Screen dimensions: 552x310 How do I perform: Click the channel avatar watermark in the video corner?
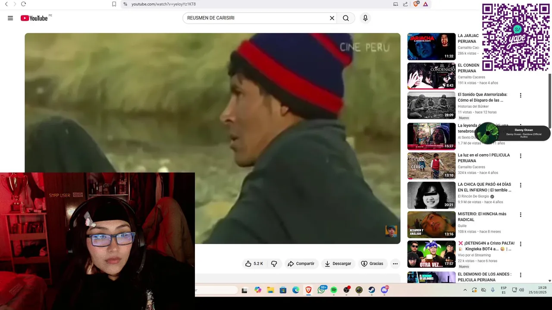(x=391, y=231)
